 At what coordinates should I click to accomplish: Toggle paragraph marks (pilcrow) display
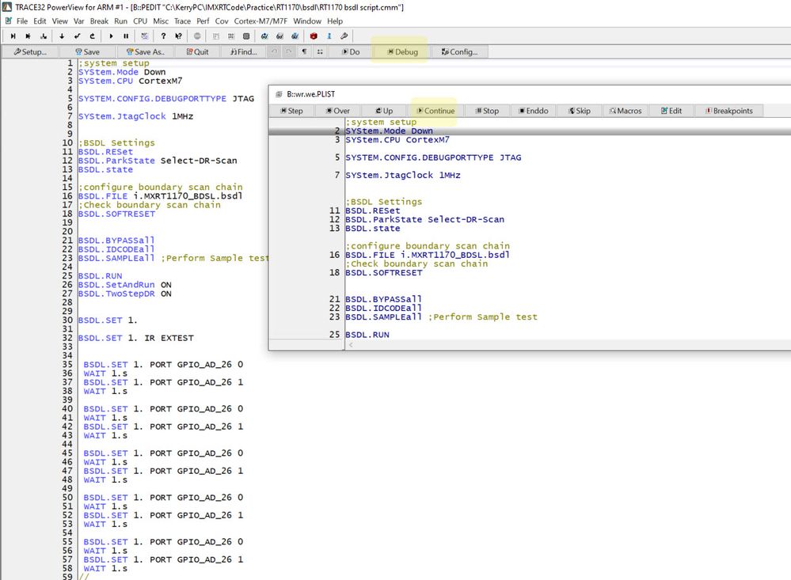pyautogui.click(x=304, y=52)
